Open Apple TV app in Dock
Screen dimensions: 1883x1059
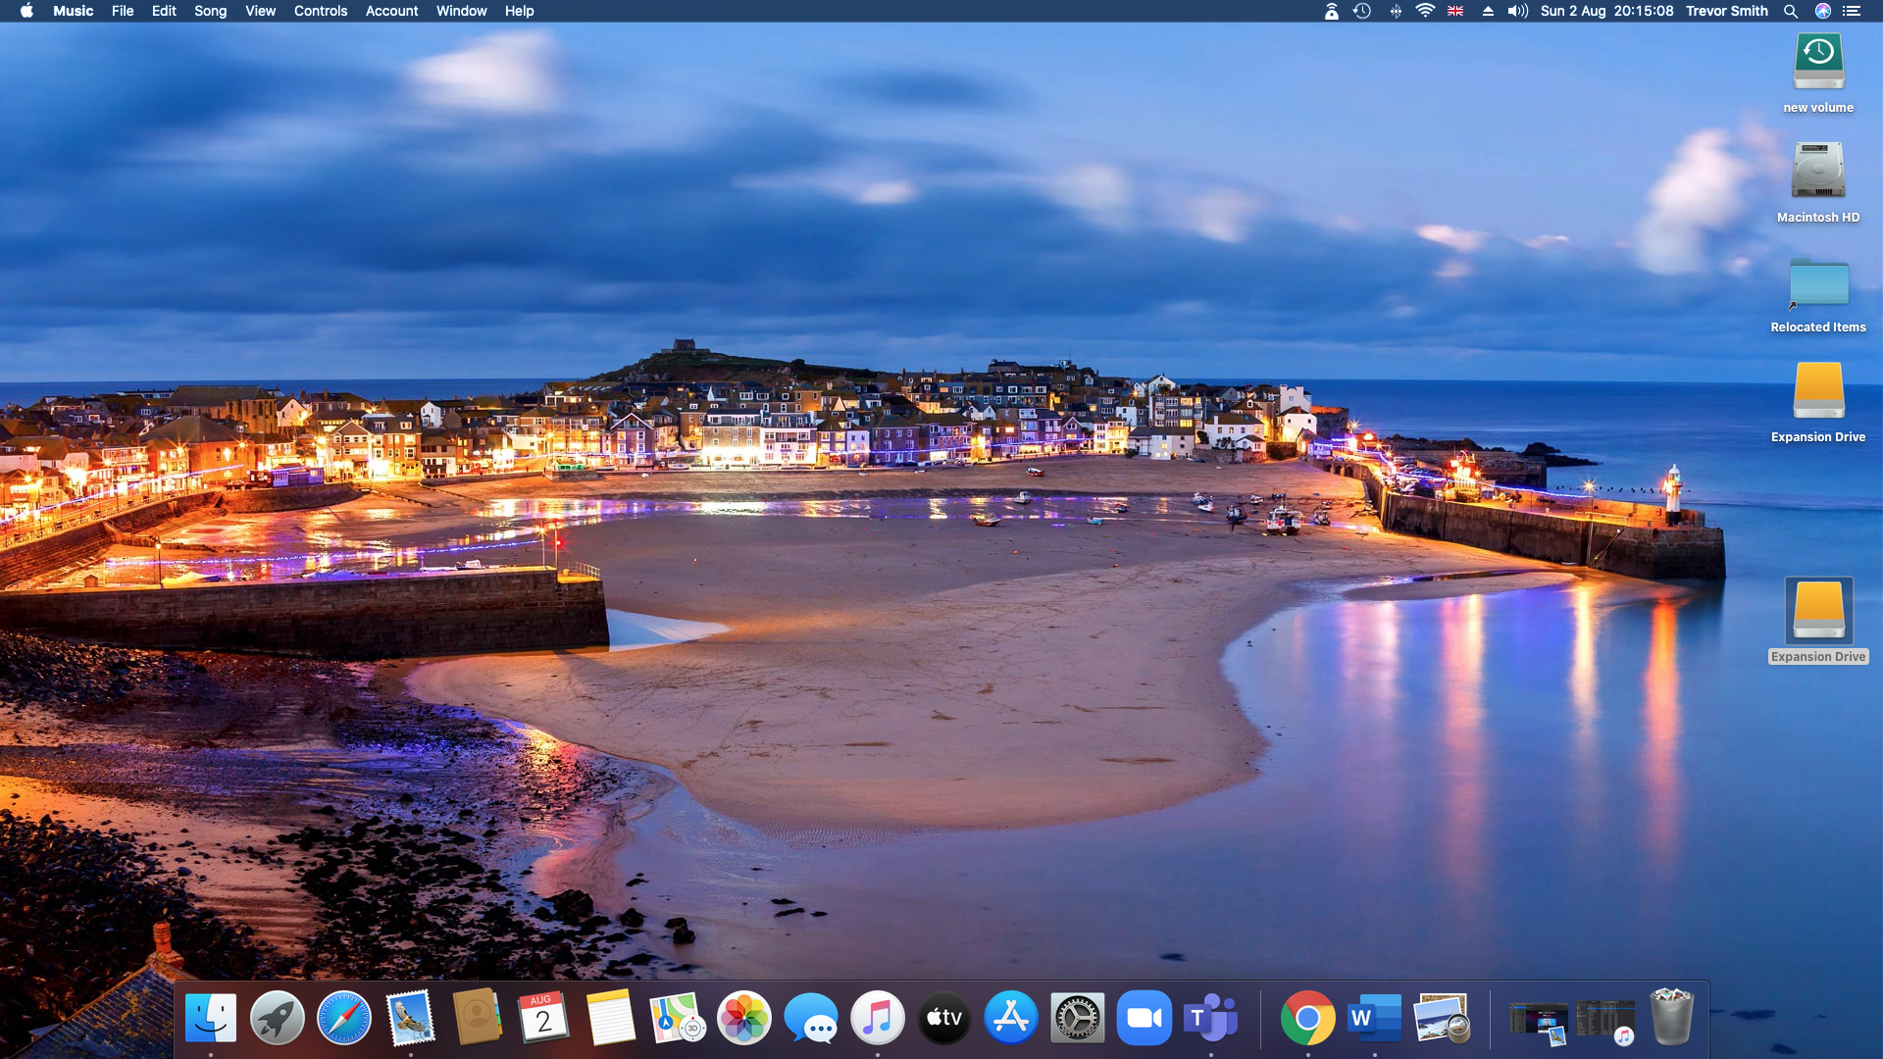(944, 1018)
